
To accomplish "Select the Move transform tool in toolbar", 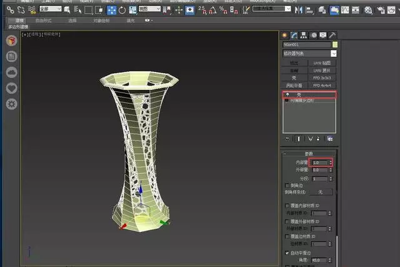I will click(111, 10).
